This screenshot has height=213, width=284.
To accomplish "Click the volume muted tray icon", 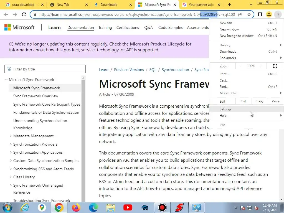I will [256, 208].
